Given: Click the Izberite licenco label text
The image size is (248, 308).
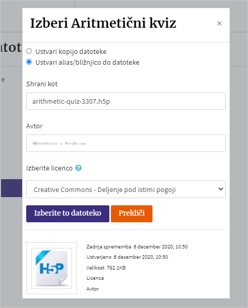Looking at the screenshot, I should (x=49, y=168).
